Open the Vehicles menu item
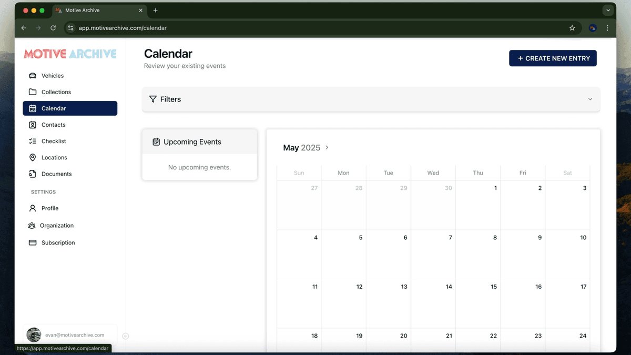The image size is (631, 355). pyautogui.click(x=70, y=76)
